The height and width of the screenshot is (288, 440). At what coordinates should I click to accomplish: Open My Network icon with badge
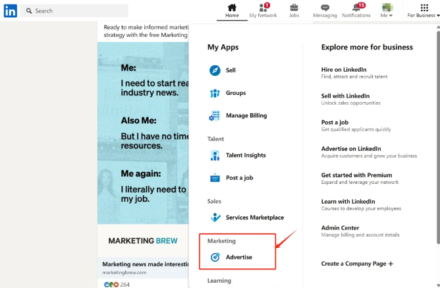point(263,7)
